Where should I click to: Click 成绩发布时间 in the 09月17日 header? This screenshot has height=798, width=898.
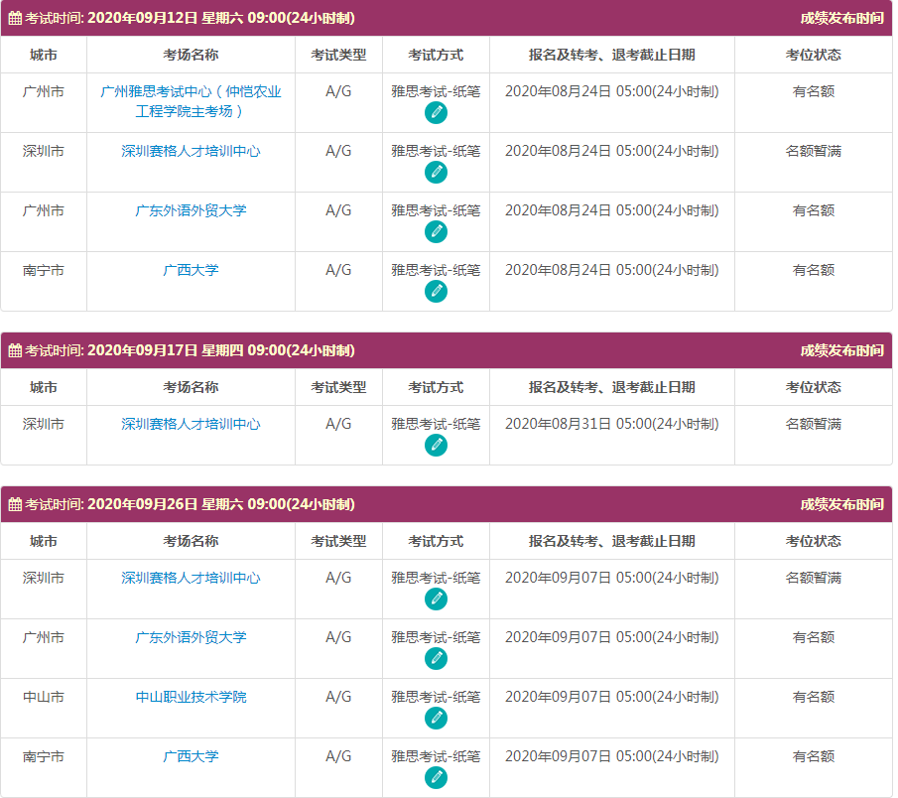pyautogui.click(x=841, y=350)
